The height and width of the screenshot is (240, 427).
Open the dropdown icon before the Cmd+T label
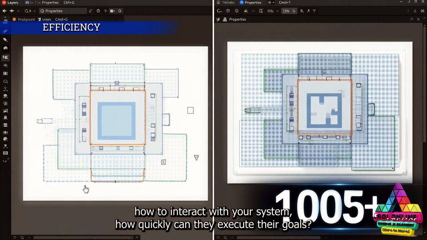[271, 3]
